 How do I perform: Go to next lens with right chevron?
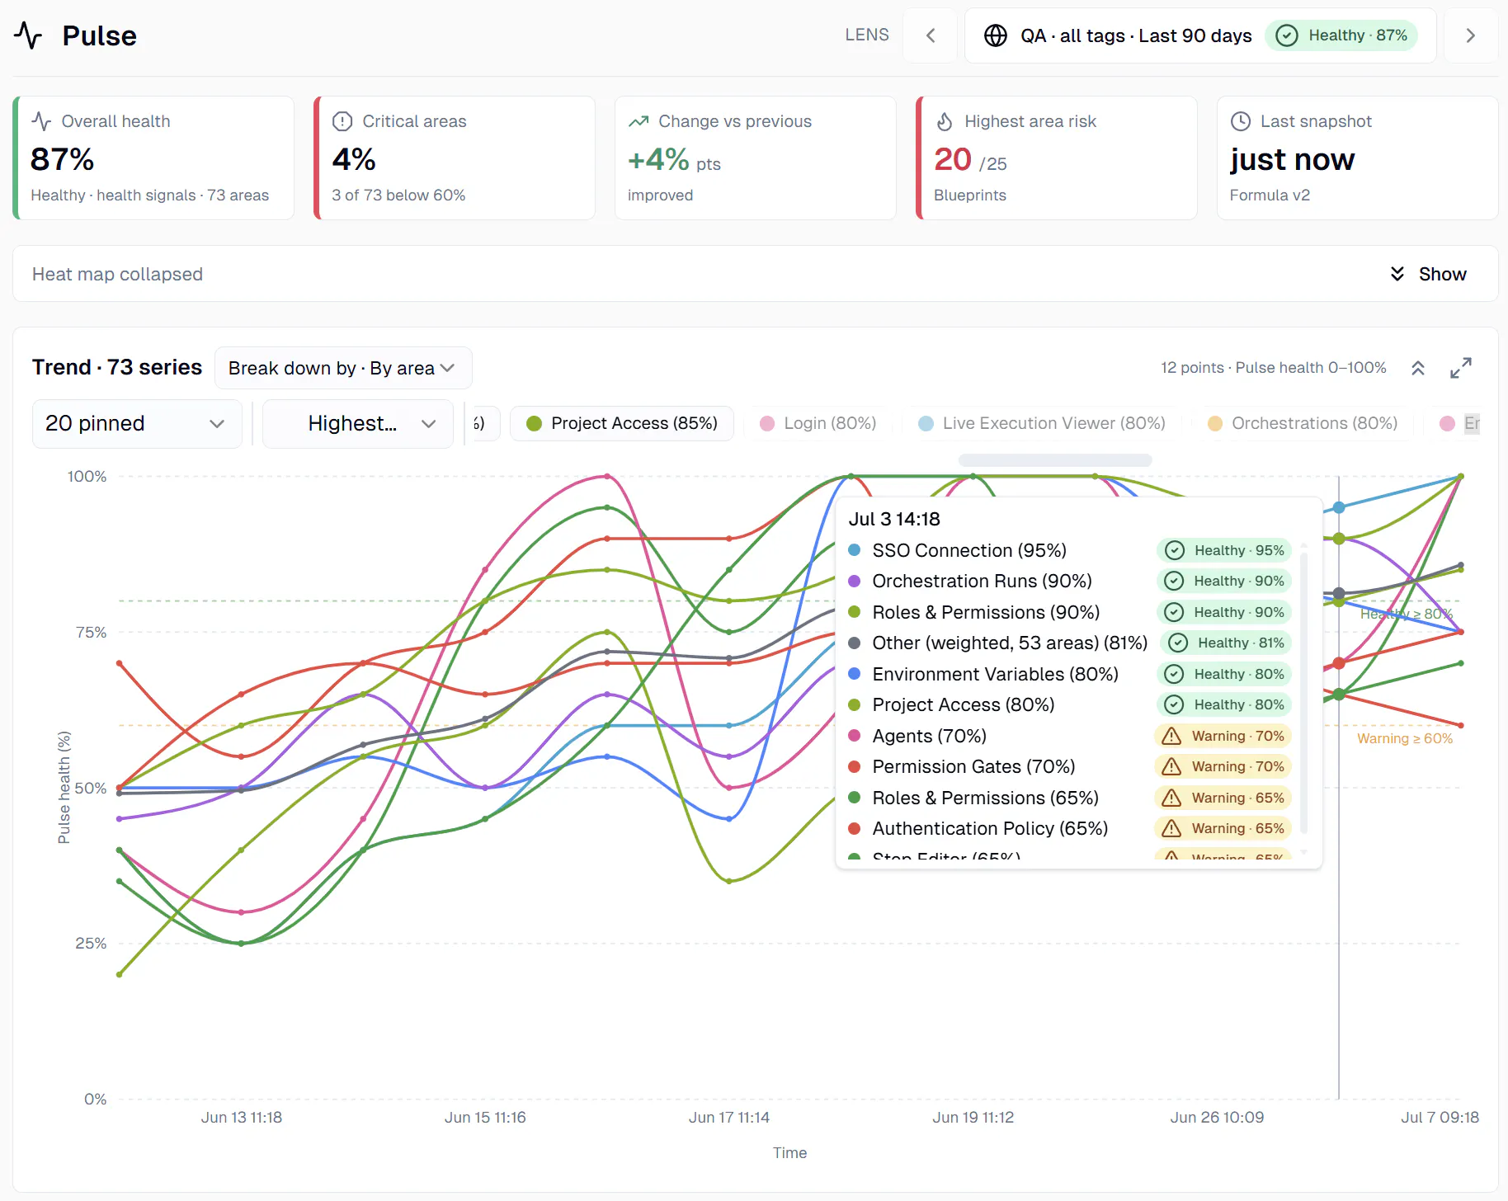pos(1470,35)
